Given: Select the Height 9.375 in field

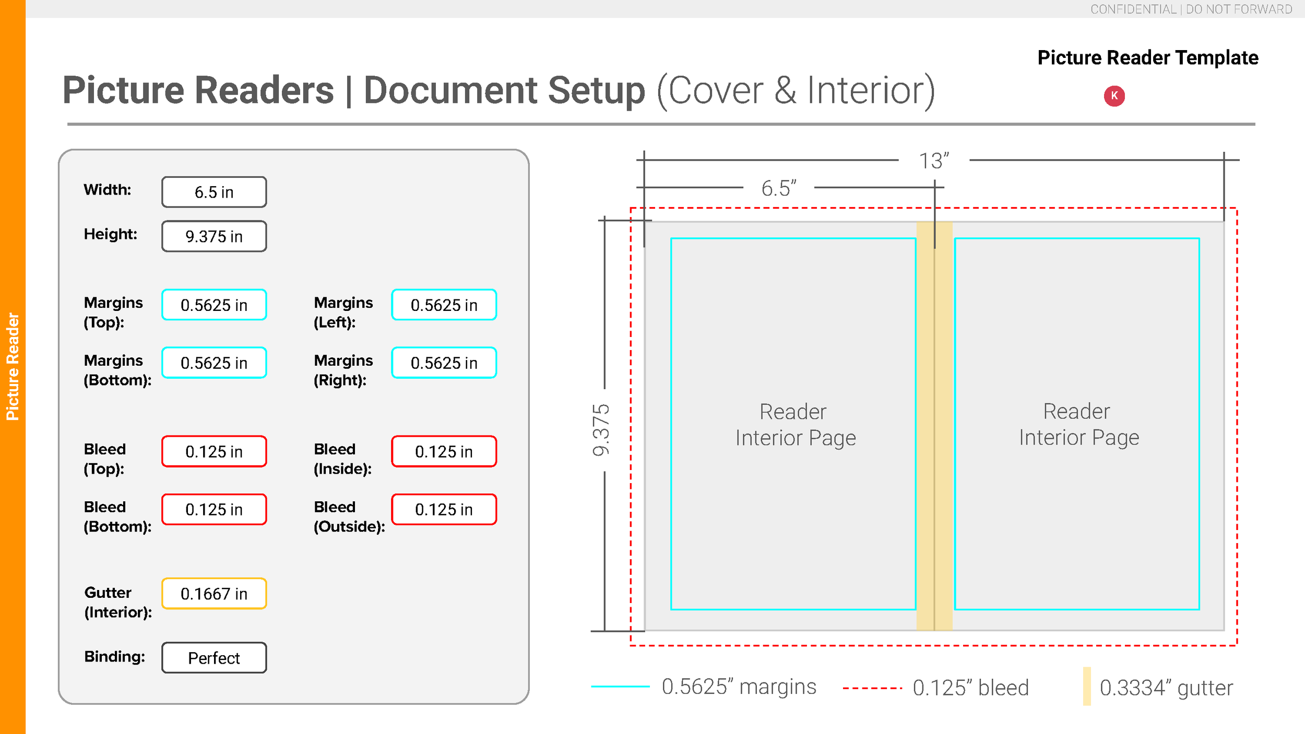Looking at the screenshot, I should 214,236.
